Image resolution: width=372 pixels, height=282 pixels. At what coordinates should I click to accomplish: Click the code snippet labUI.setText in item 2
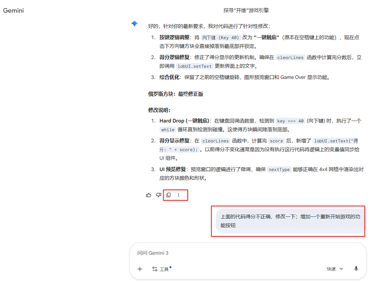pyautogui.click(x=194, y=66)
